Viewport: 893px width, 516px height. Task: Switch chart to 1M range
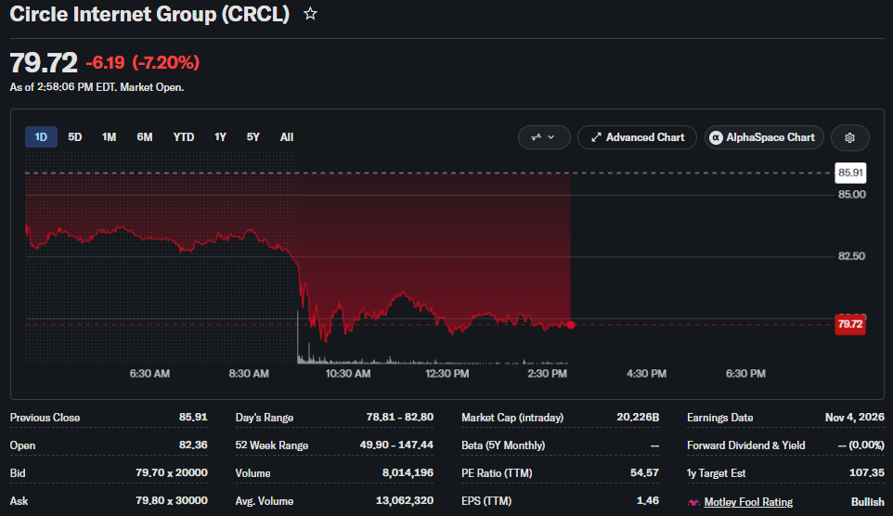[x=109, y=137]
